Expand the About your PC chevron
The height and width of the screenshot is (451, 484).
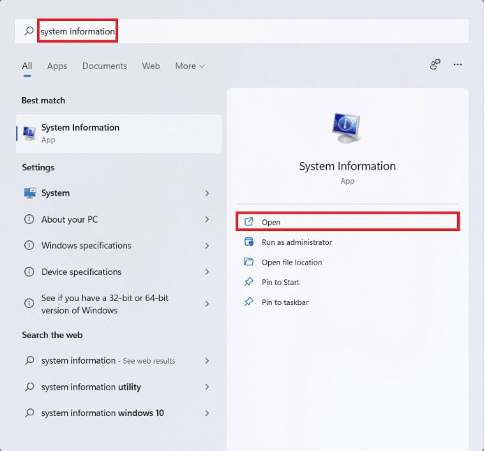[207, 219]
